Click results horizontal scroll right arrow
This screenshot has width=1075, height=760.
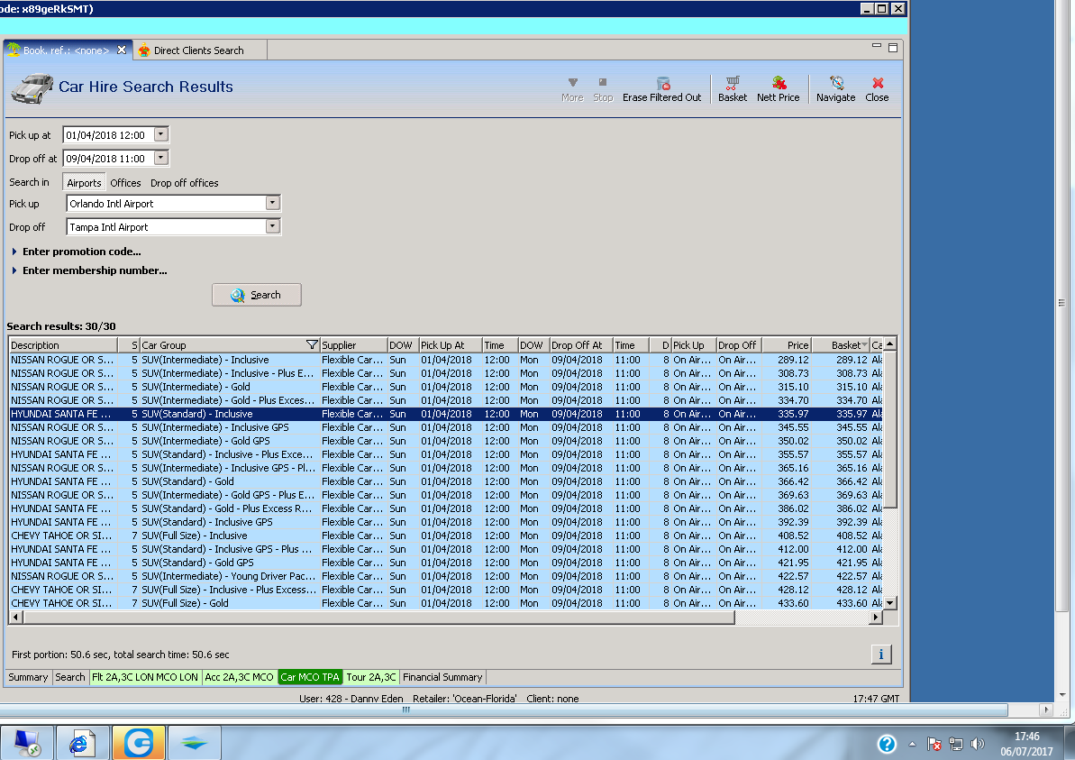[876, 618]
